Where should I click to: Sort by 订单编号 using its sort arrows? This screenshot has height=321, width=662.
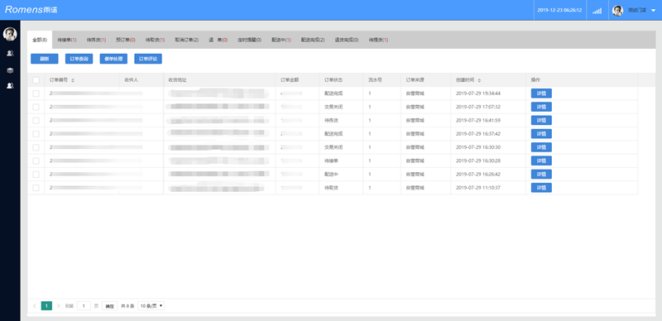pyautogui.click(x=73, y=80)
